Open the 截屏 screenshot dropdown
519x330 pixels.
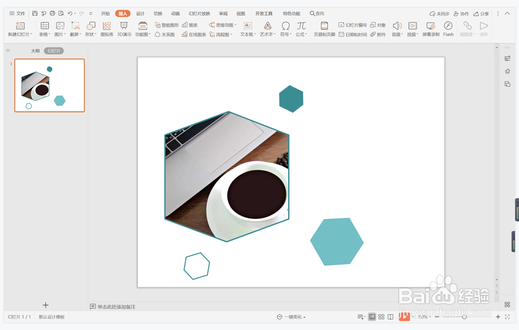pyautogui.click(x=75, y=34)
